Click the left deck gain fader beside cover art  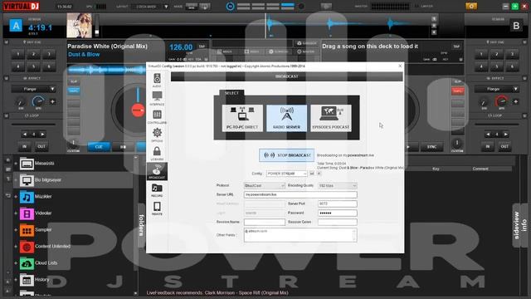97,26
